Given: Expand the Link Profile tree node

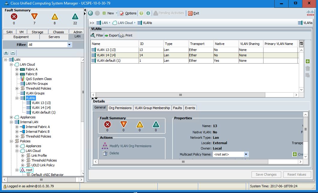Looking at the screenshot, I should click(x=23, y=156).
